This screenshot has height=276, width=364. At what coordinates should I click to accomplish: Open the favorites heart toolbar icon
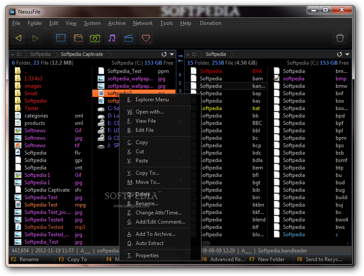[146, 38]
